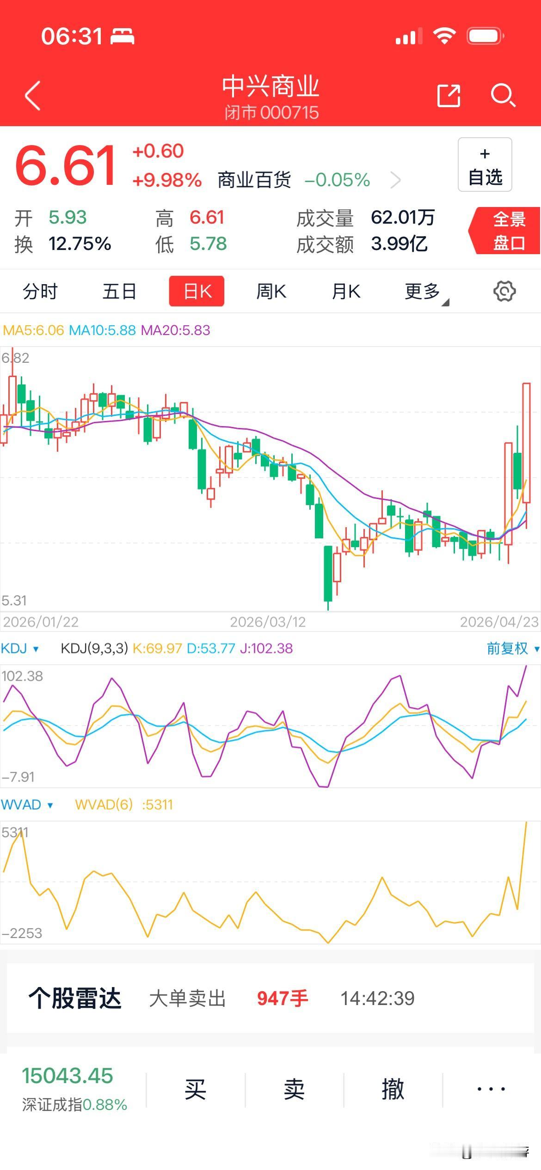This screenshot has height=1170, width=541.
Task: Tap the KDJ indicator chart area
Action: click(x=270, y=726)
